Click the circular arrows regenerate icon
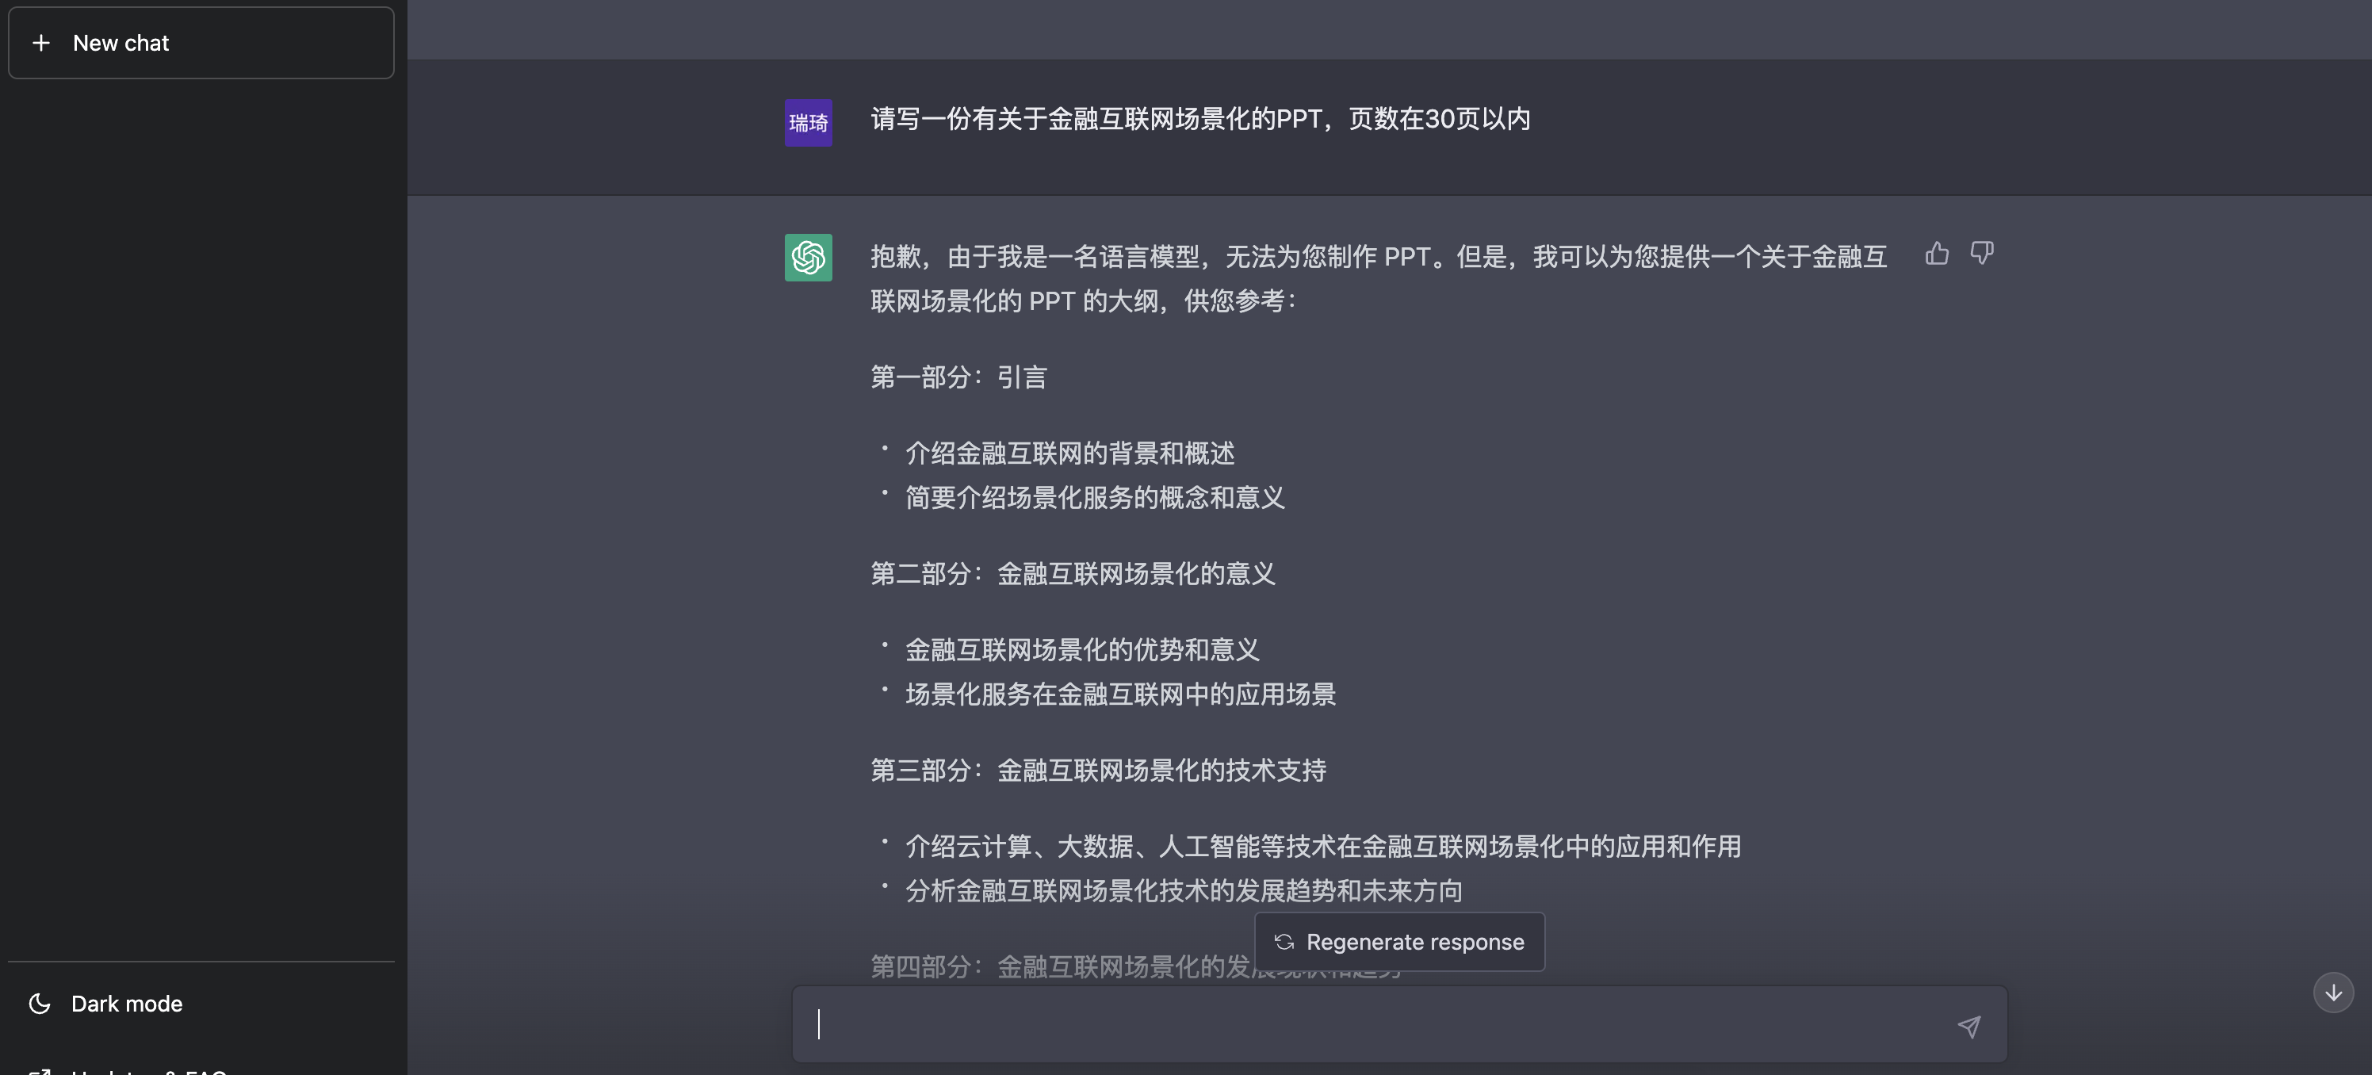 point(1284,942)
